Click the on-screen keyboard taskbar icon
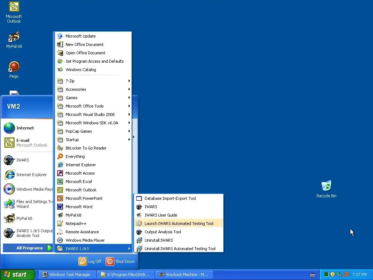The width and height of the screenshot is (373, 280). [x=313, y=275]
